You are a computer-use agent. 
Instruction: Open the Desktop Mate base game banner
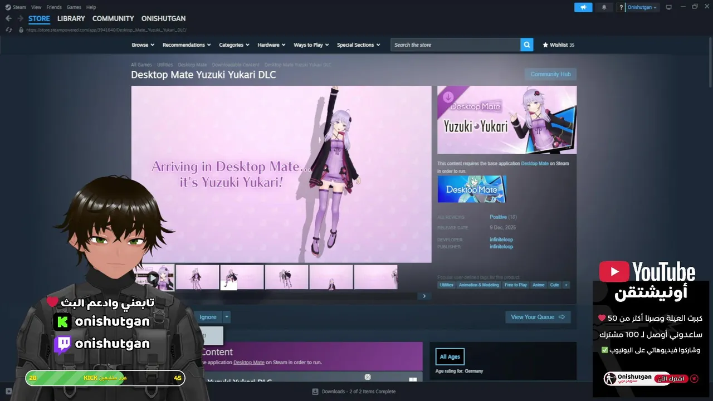[472, 189]
